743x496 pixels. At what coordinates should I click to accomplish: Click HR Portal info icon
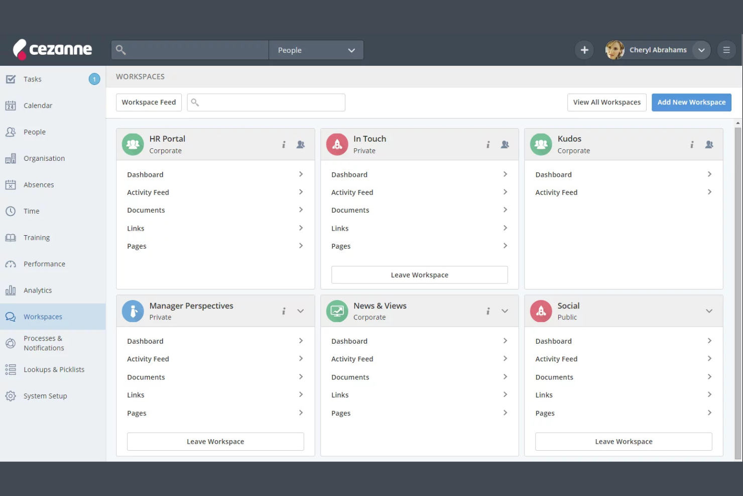284,145
